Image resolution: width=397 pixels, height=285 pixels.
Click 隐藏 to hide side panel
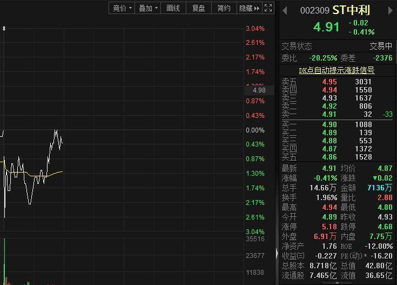tap(249, 8)
